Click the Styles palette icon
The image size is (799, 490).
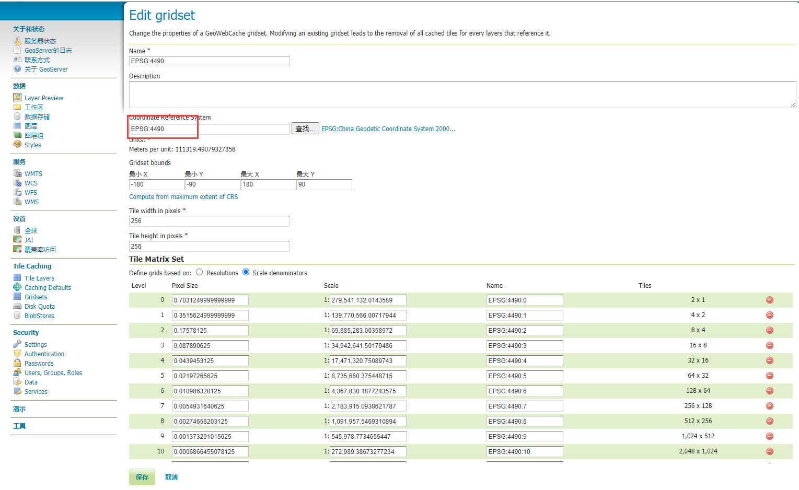click(17, 145)
